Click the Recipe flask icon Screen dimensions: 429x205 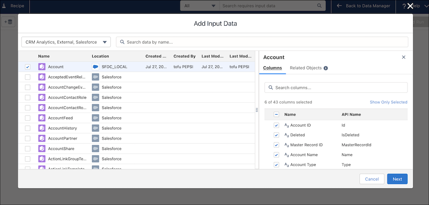pos(4,6)
